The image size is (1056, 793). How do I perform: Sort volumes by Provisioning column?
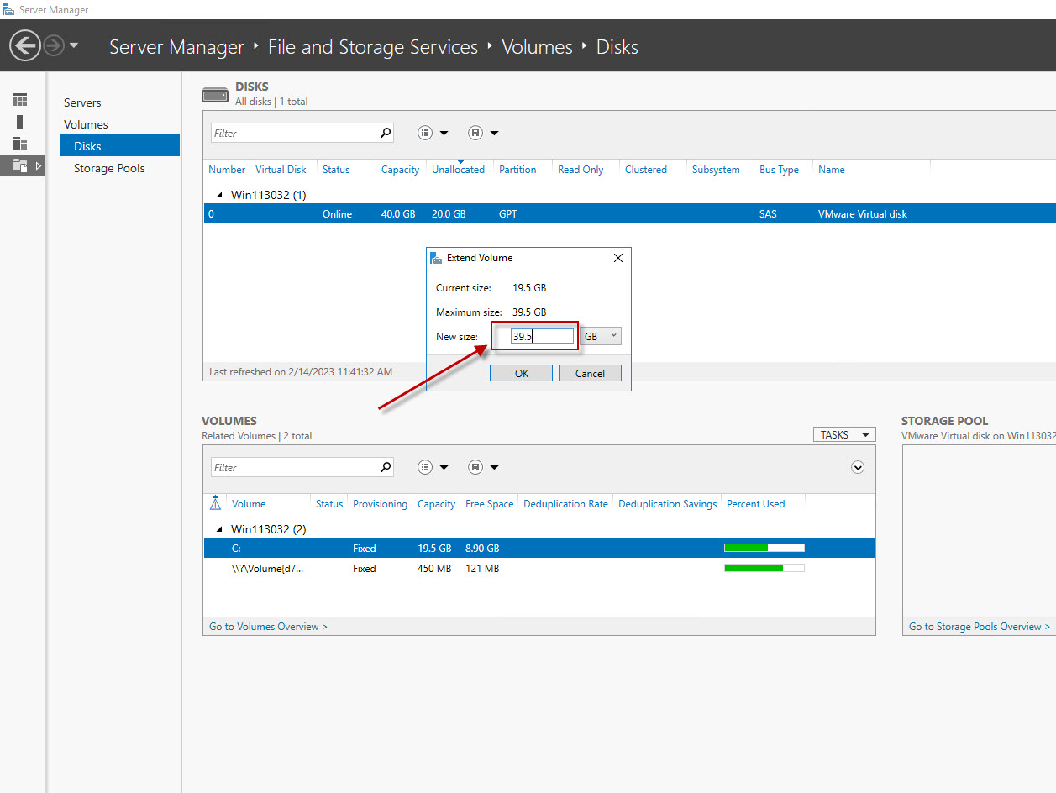pos(380,504)
